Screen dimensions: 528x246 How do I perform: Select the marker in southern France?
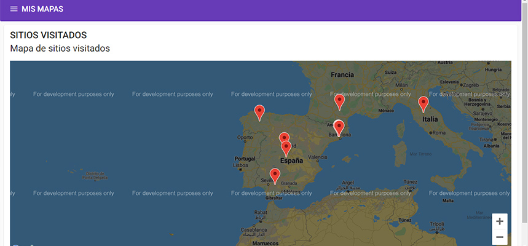339,101
